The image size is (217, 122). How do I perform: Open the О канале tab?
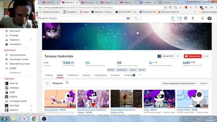click(115, 75)
